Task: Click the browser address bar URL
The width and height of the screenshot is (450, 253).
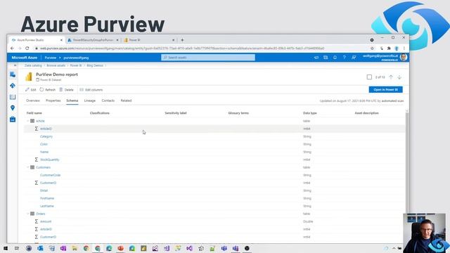Action: [x=182, y=48]
